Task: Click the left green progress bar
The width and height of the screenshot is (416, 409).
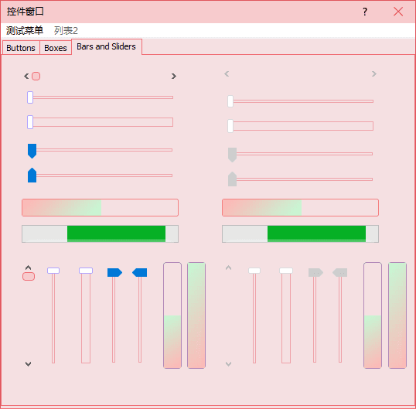Action: click(100, 233)
